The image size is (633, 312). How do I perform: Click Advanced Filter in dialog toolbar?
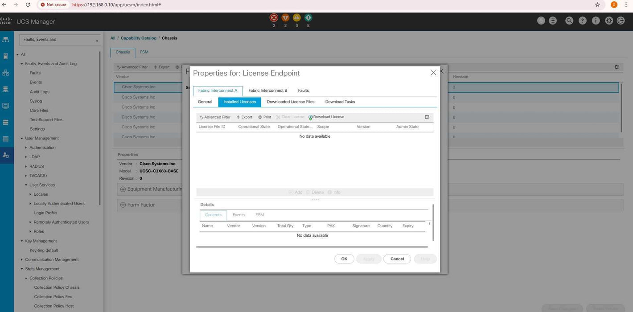[214, 117]
